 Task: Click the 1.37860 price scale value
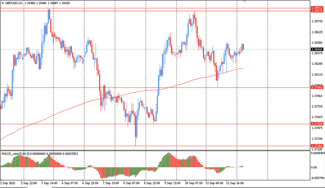coord(317,96)
